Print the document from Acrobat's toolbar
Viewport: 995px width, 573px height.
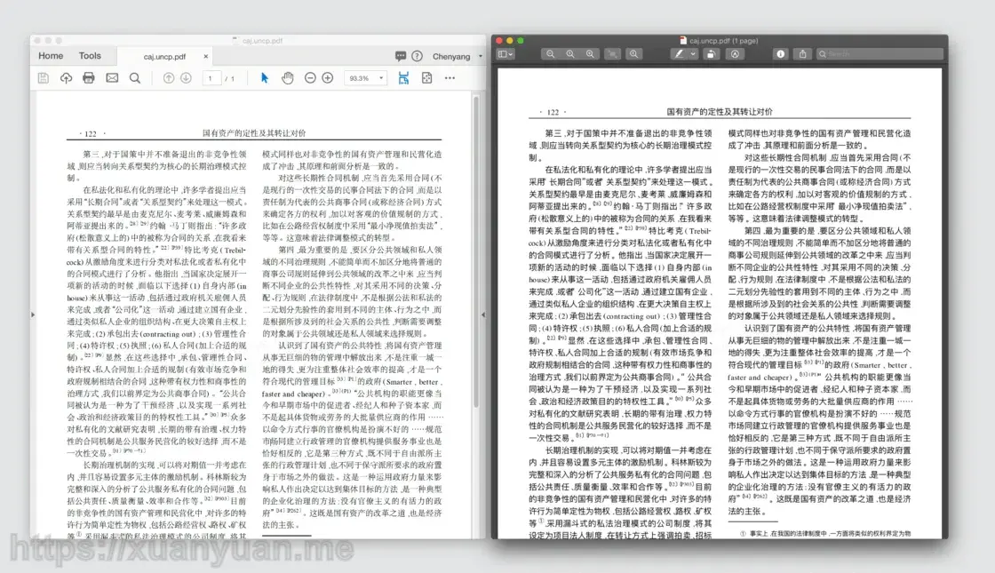tap(89, 78)
